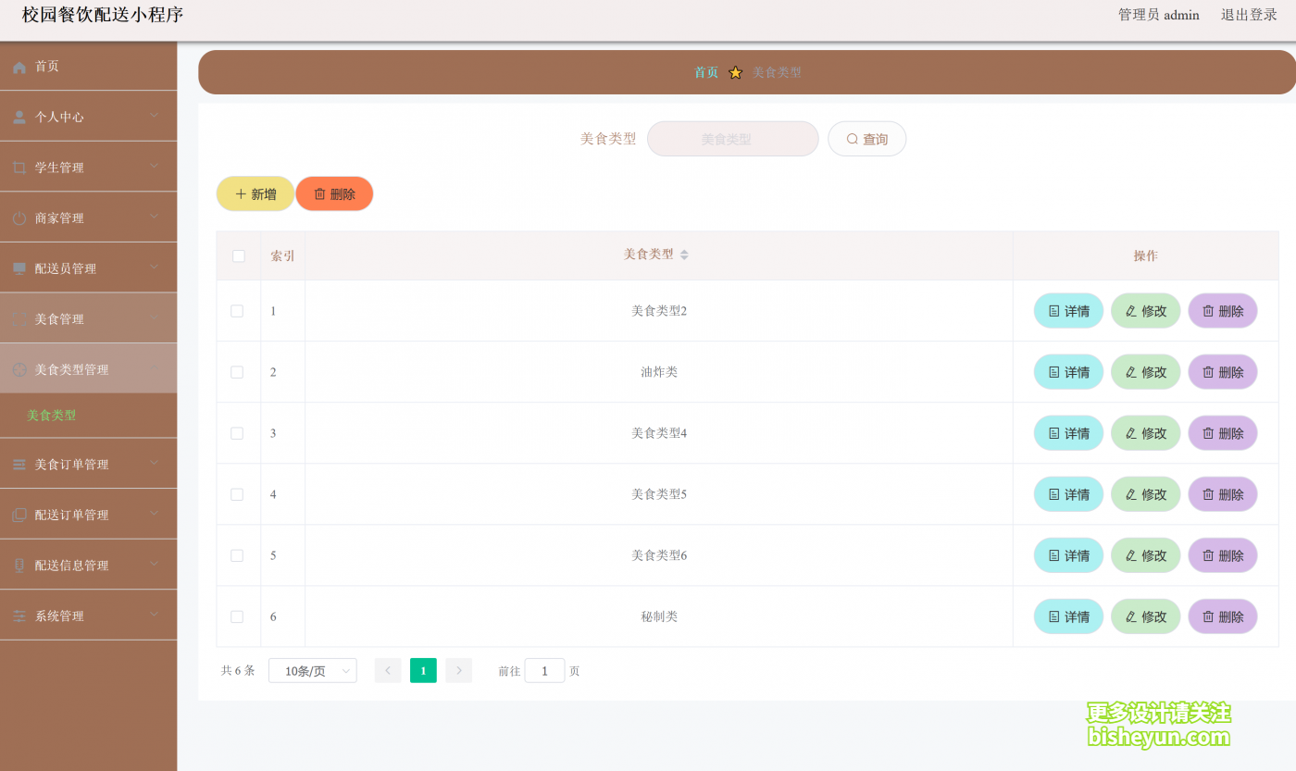1296x771 pixels.
Task: Open the 美食管理 sidebar menu
Action: pos(88,318)
